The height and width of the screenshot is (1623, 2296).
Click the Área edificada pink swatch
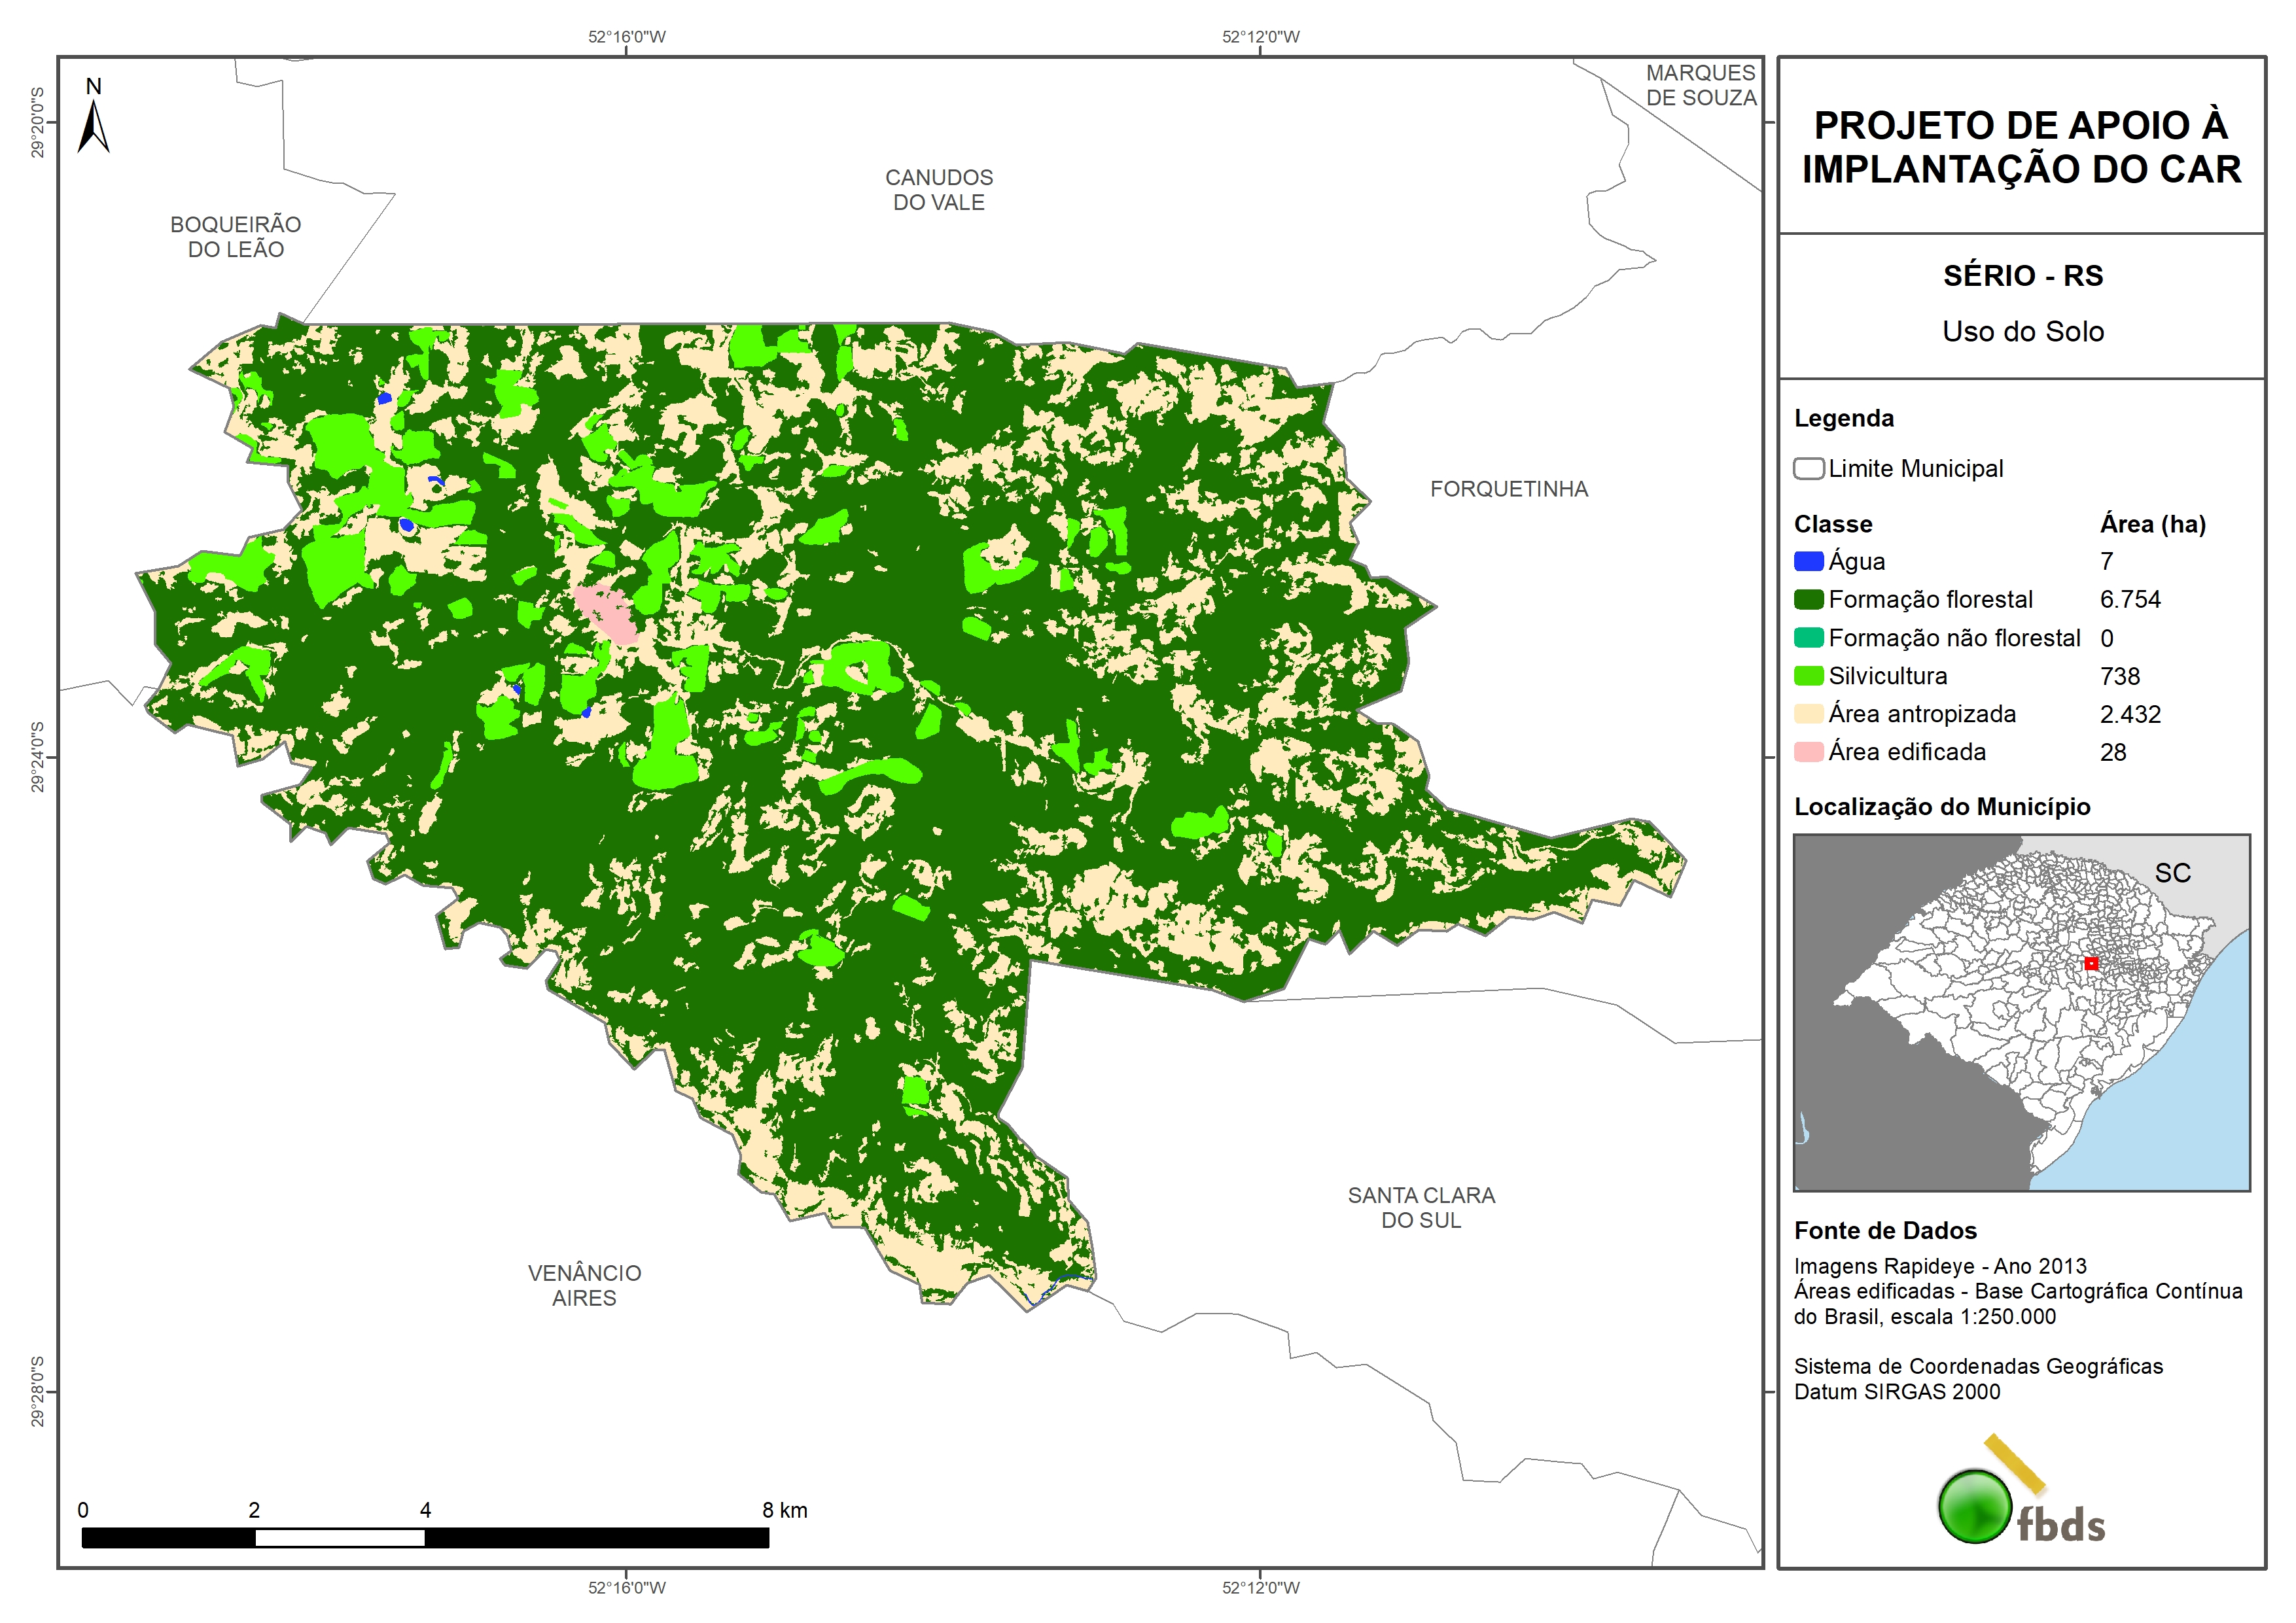pyautogui.click(x=1808, y=752)
